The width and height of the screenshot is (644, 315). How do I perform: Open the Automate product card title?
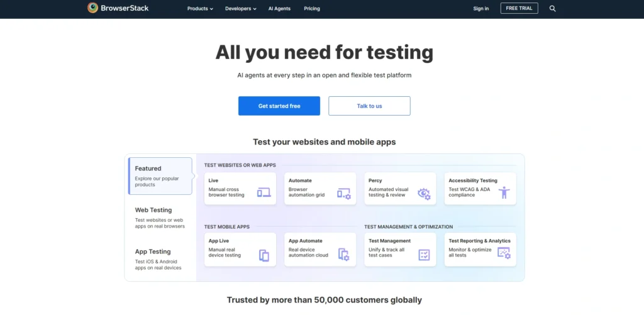[300, 180]
